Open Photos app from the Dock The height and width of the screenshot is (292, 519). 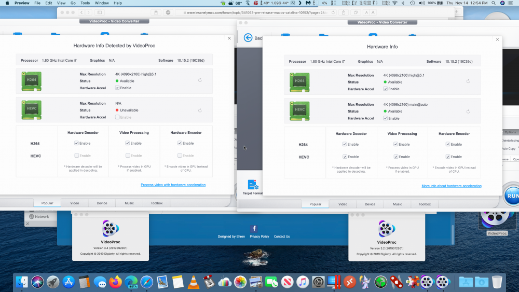240,282
